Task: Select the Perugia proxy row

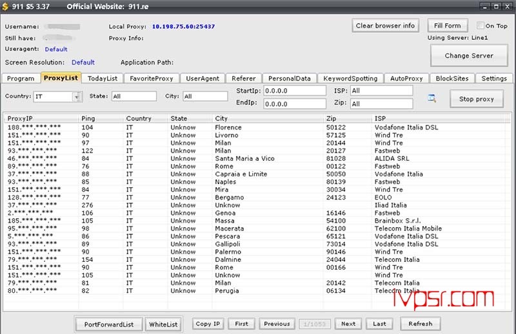Action: pyautogui.click(x=257, y=291)
